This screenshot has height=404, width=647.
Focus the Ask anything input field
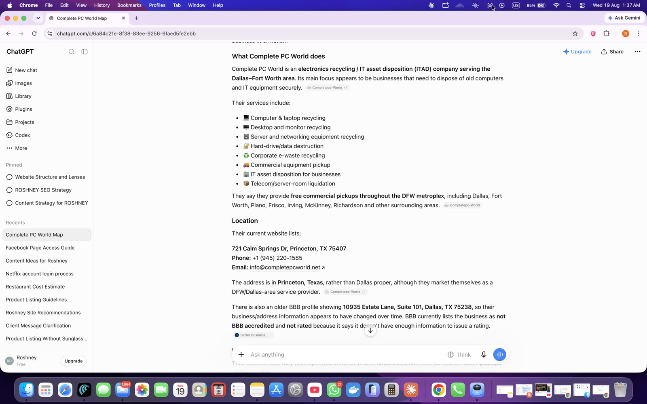(346, 355)
